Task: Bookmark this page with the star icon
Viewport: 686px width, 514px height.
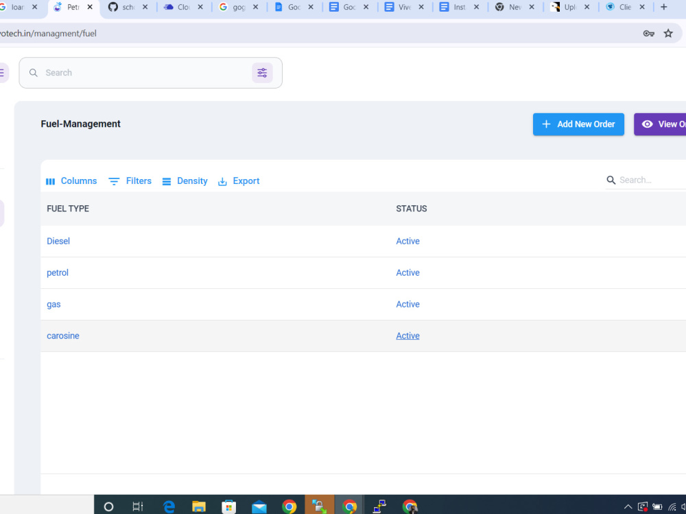Action: (668, 33)
